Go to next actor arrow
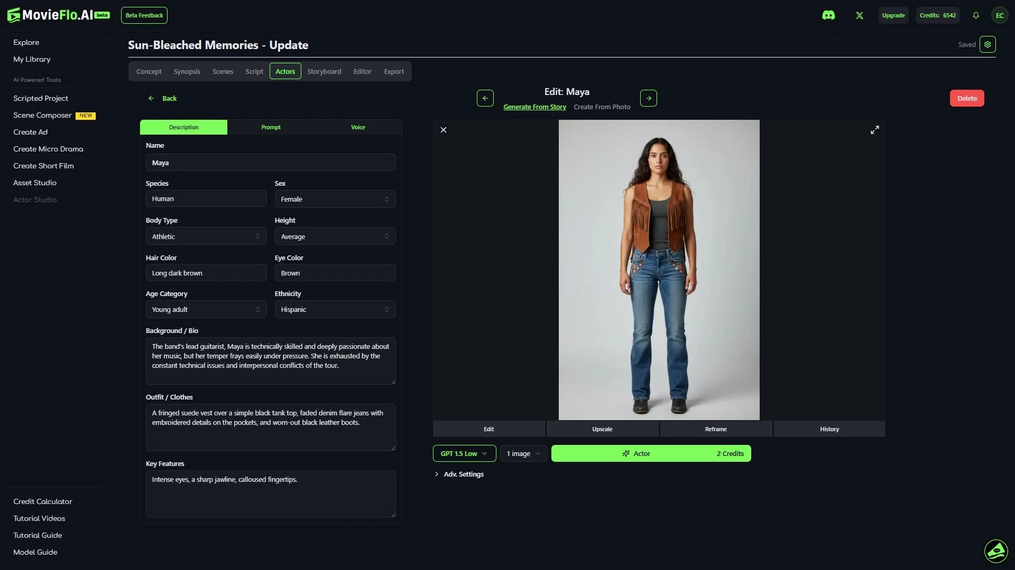 (x=649, y=98)
